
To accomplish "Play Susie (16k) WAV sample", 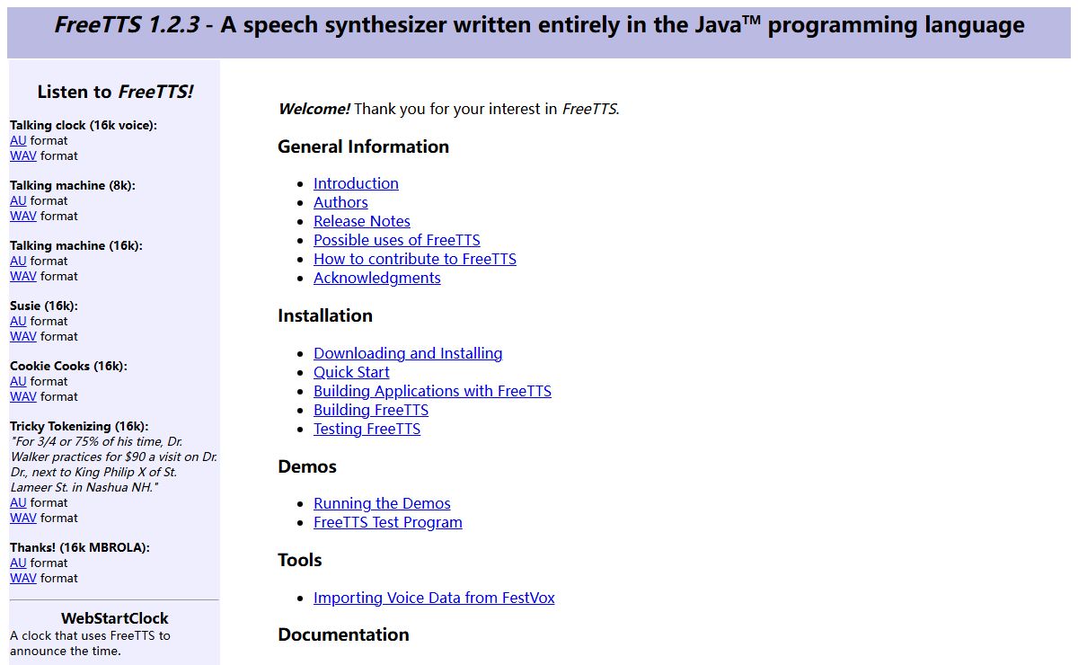I will pyautogui.click(x=23, y=336).
